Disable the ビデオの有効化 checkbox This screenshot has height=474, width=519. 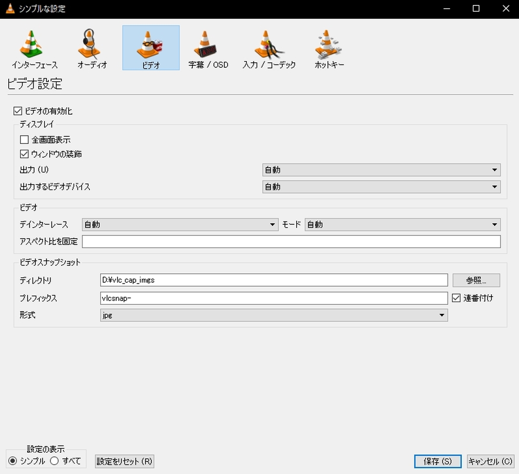point(18,111)
